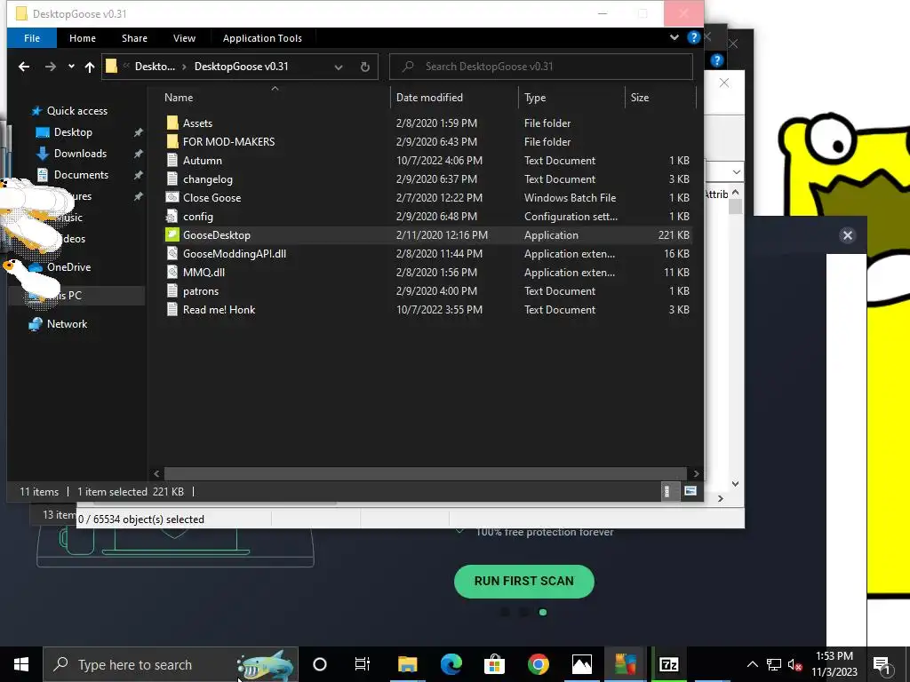Viewport: 910px width, 682px height.
Task: Open Explorer help question mark icon
Action: (693, 37)
